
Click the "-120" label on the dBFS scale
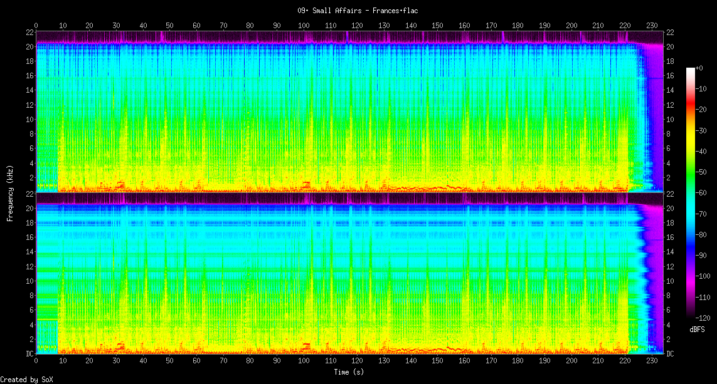tap(704, 317)
